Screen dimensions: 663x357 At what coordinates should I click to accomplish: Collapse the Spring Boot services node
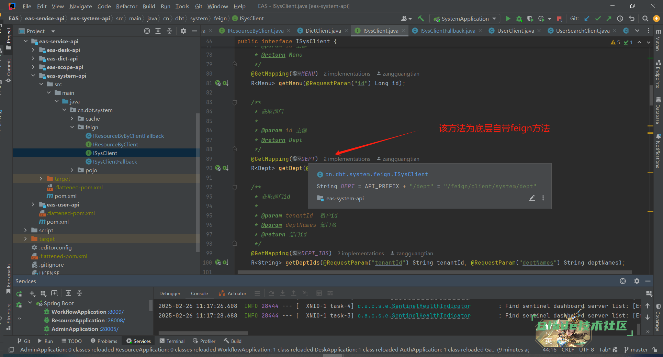(x=30, y=303)
